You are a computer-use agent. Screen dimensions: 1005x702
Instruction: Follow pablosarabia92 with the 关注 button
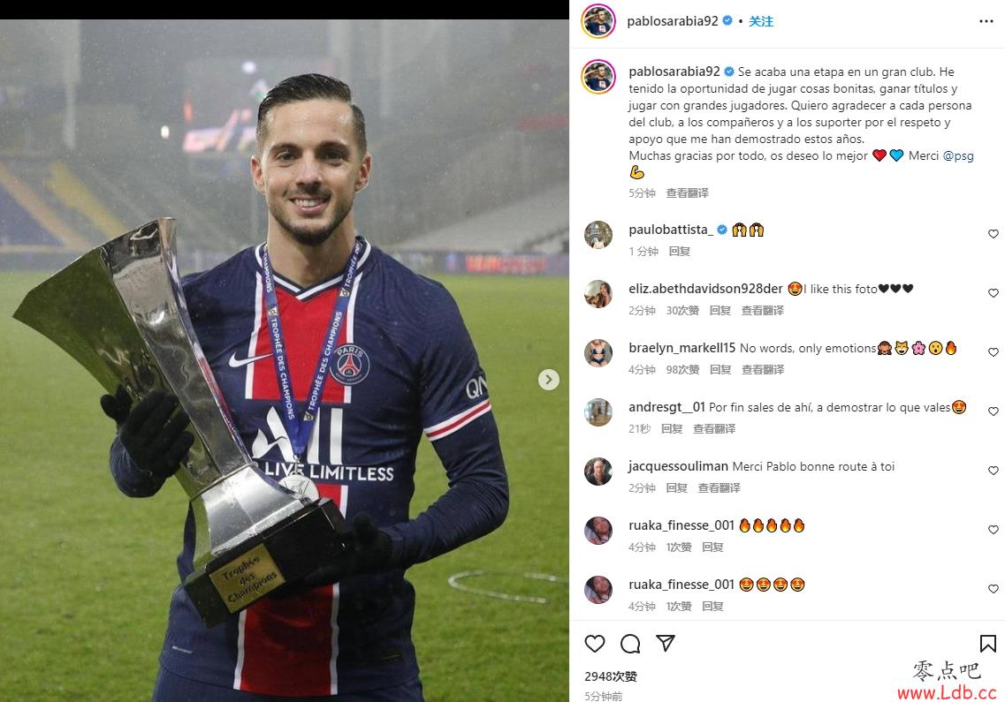click(x=761, y=21)
